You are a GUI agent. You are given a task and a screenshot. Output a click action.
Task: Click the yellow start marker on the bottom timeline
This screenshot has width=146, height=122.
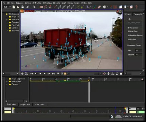[14, 109]
